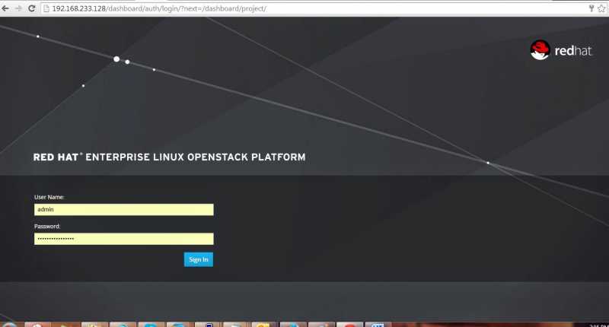609x327 pixels.
Task: Click the Password input field
Action: point(124,239)
